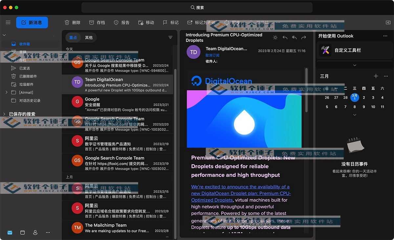
Task: Click the reply arrow icon
Action: coord(285,38)
